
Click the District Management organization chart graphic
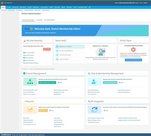(x=30, y=82)
